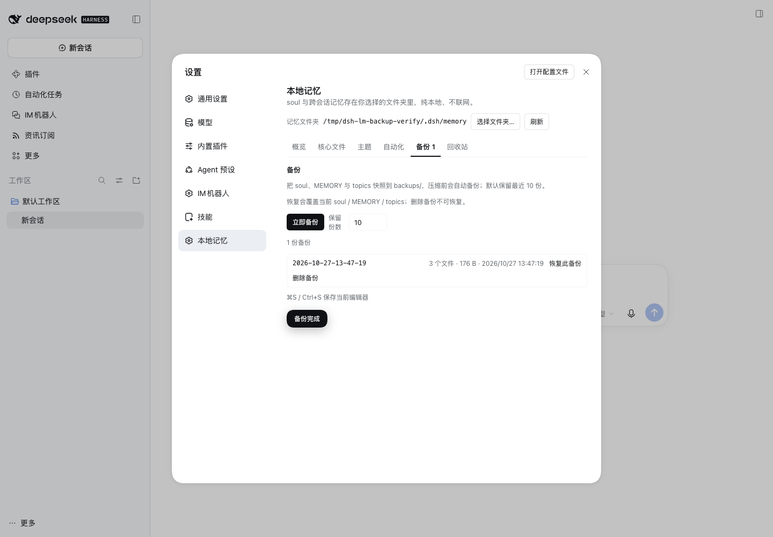Image resolution: width=773 pixels, height=537 pixels.
Task: Switch to the 自动化 tab
Action: [x=393, y=147]
